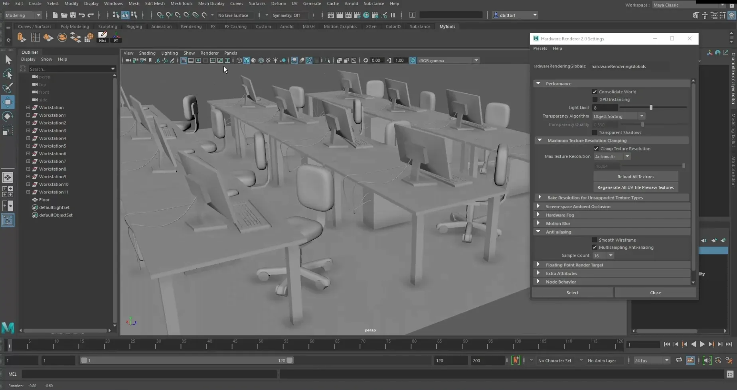The height and width of the screenshot is (390, 737).
Task: Click the blue smooth shade cube icon
Action: pos(246,60)
